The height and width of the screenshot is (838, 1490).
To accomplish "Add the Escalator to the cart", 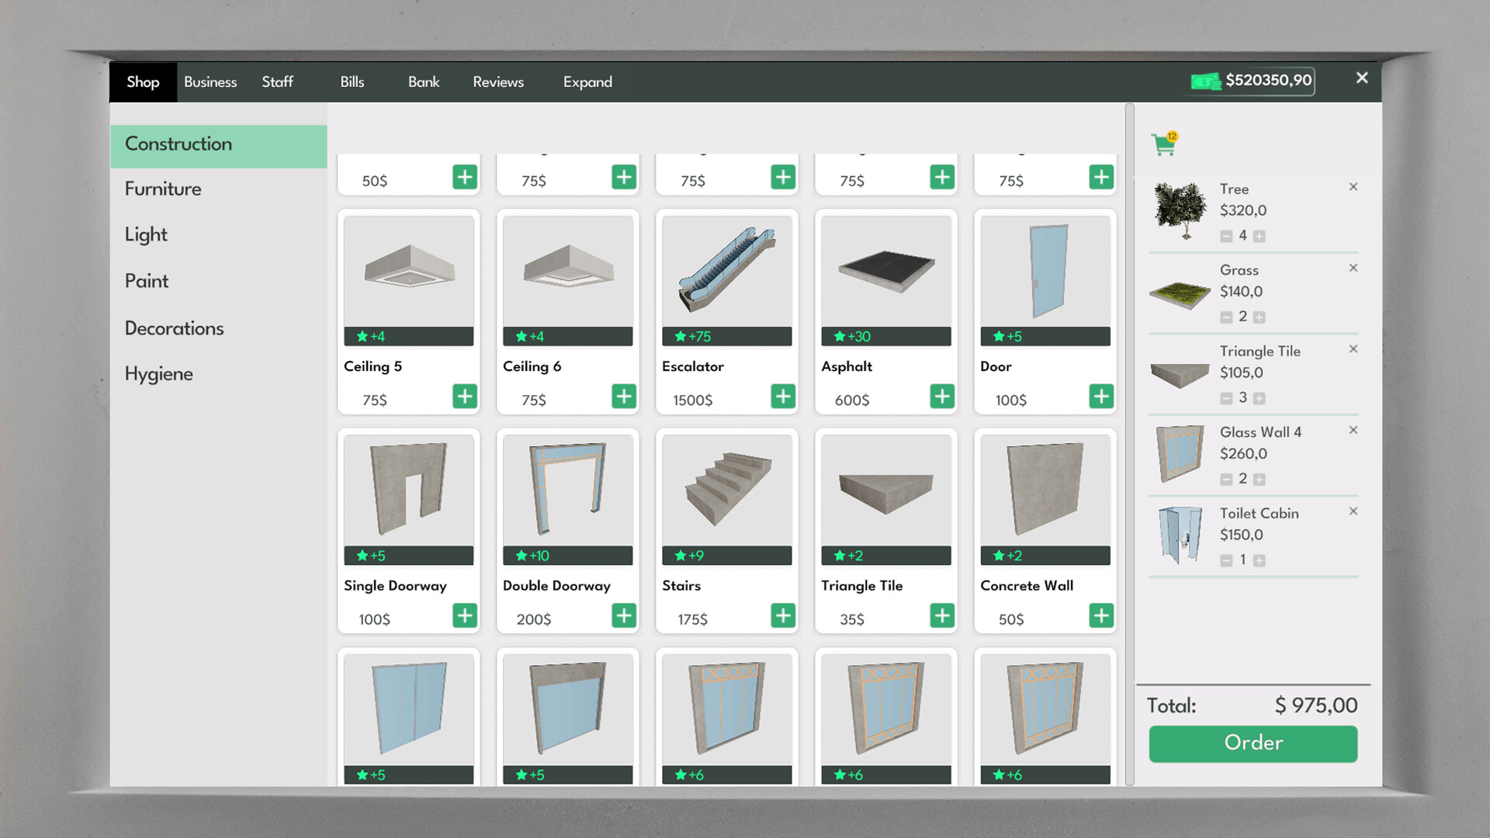I will [x=782, y=396].
